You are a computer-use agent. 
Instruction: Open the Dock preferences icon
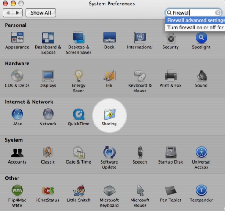point(109,37)
